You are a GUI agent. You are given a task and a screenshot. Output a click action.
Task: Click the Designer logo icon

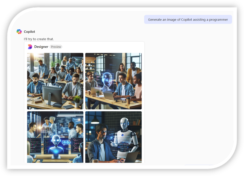coord(30,47)
